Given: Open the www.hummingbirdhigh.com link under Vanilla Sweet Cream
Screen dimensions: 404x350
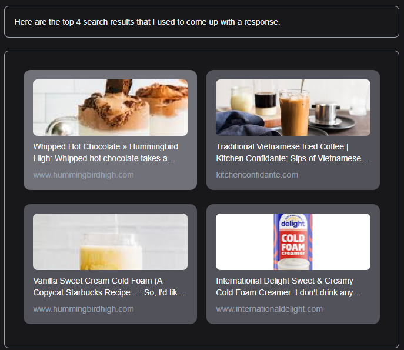Looking at the screenshot, I should point(84,309).
